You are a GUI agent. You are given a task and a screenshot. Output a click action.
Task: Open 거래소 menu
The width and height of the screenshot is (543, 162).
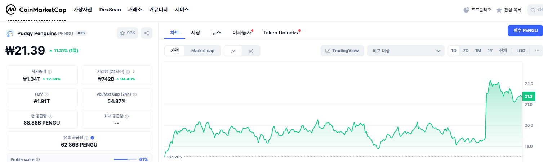point(135,10)
